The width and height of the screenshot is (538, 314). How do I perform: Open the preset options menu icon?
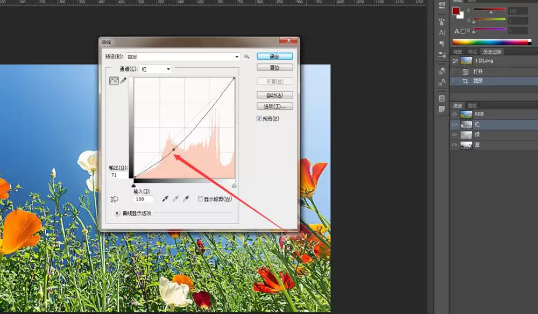pos(247,56)
